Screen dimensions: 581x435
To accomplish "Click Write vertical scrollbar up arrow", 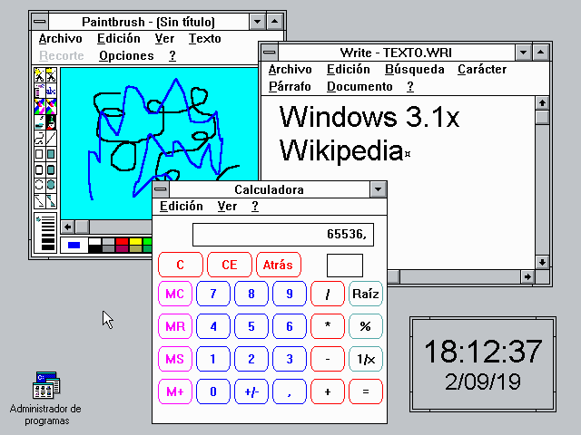I will [542, 102].
